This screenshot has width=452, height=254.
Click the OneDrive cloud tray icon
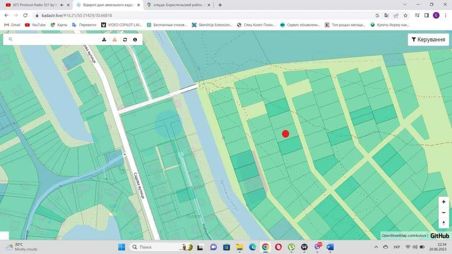pos(386,247)
